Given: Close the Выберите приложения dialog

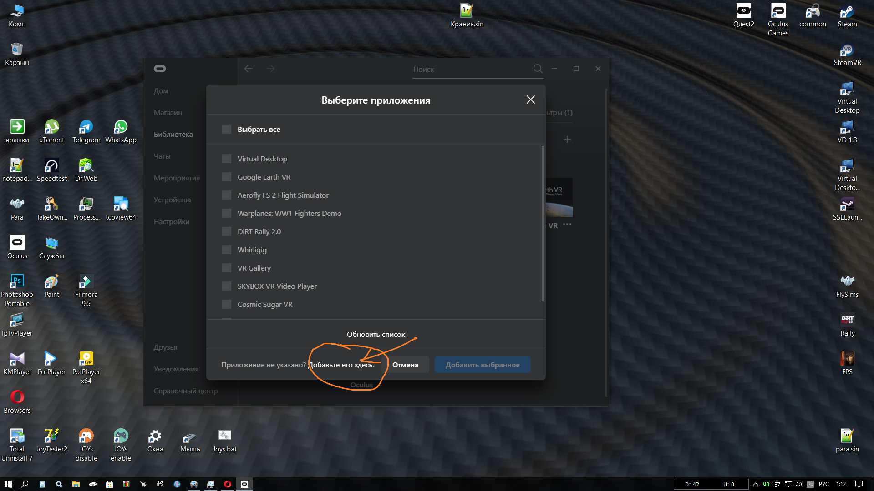Looking at the screenshot, I should click(x=530, y=100).
